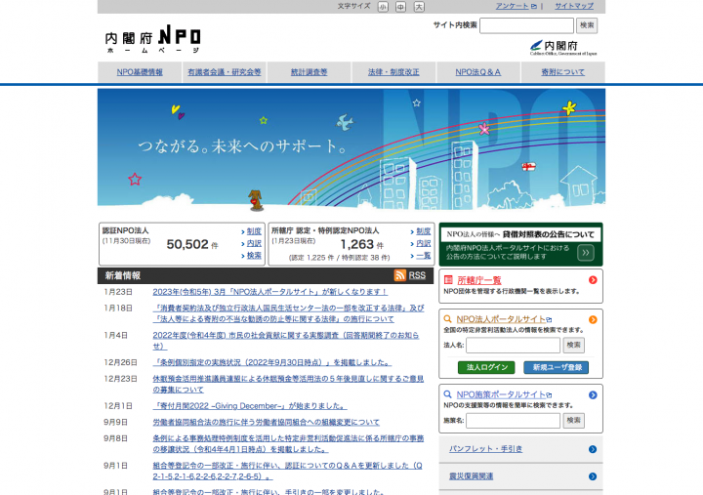Viewport: 703px width, 495px height.
Task: Expand the パンフレット・手引き section
Action: [x=520, y=449]
